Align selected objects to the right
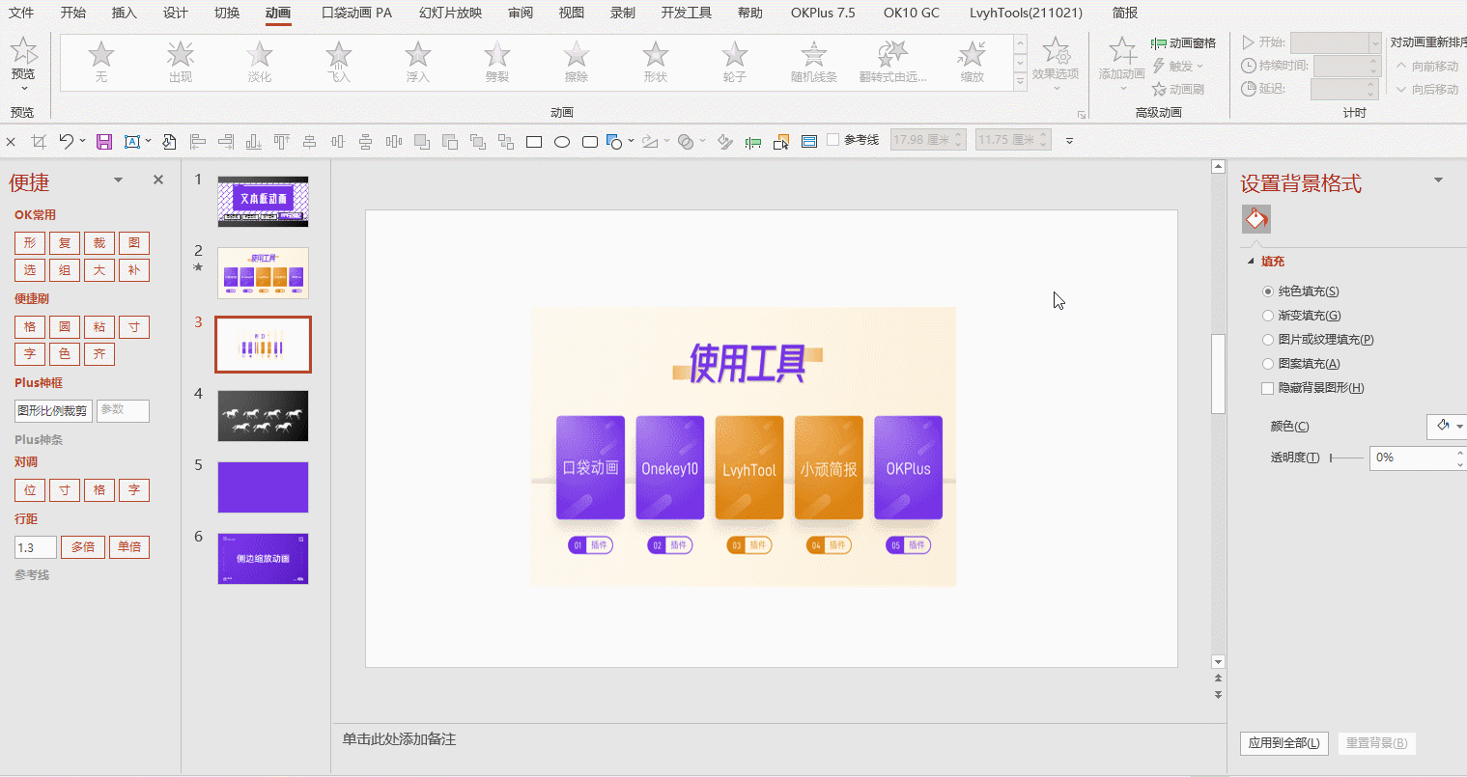This screenshot has height=777, width=1467. click(x=226, y=142)
